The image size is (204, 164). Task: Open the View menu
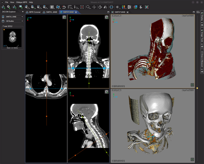(x=12, y=2)
